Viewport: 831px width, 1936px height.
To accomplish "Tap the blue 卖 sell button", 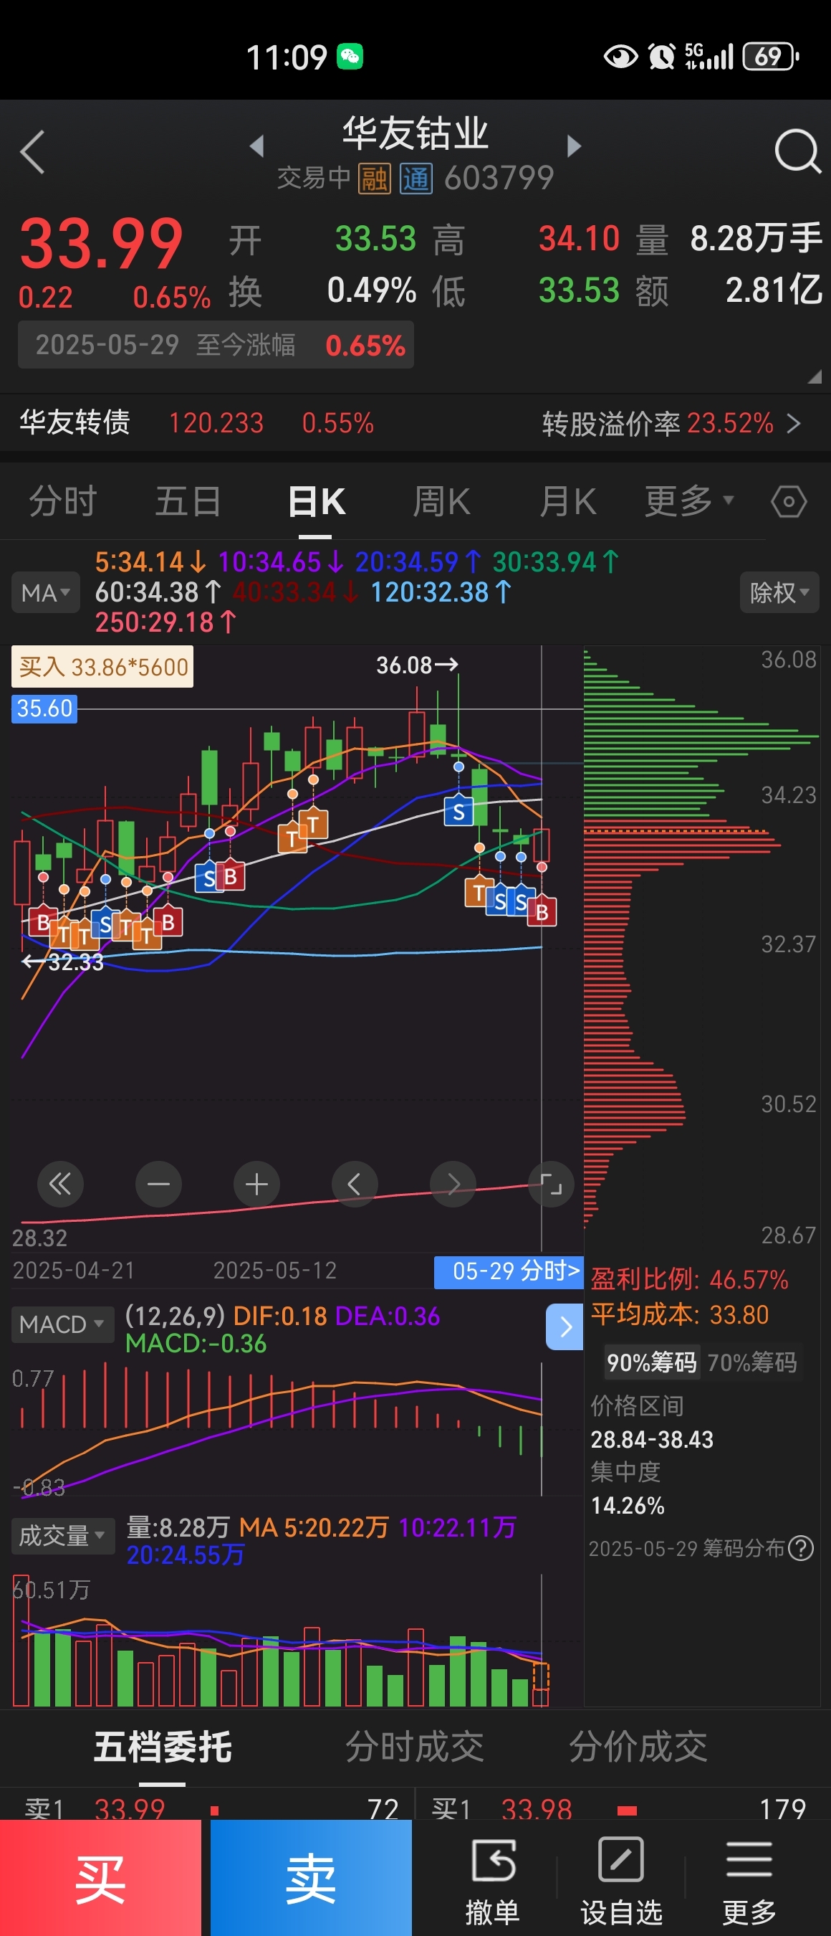I will coord(311,1877).
